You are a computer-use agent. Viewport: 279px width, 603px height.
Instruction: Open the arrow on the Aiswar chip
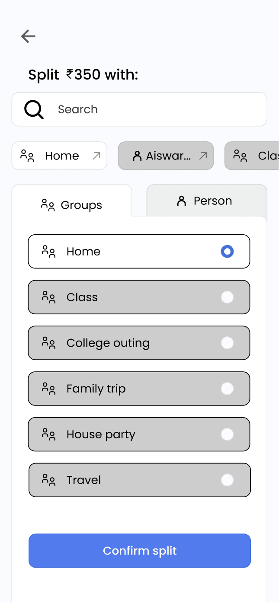[203, 156]
